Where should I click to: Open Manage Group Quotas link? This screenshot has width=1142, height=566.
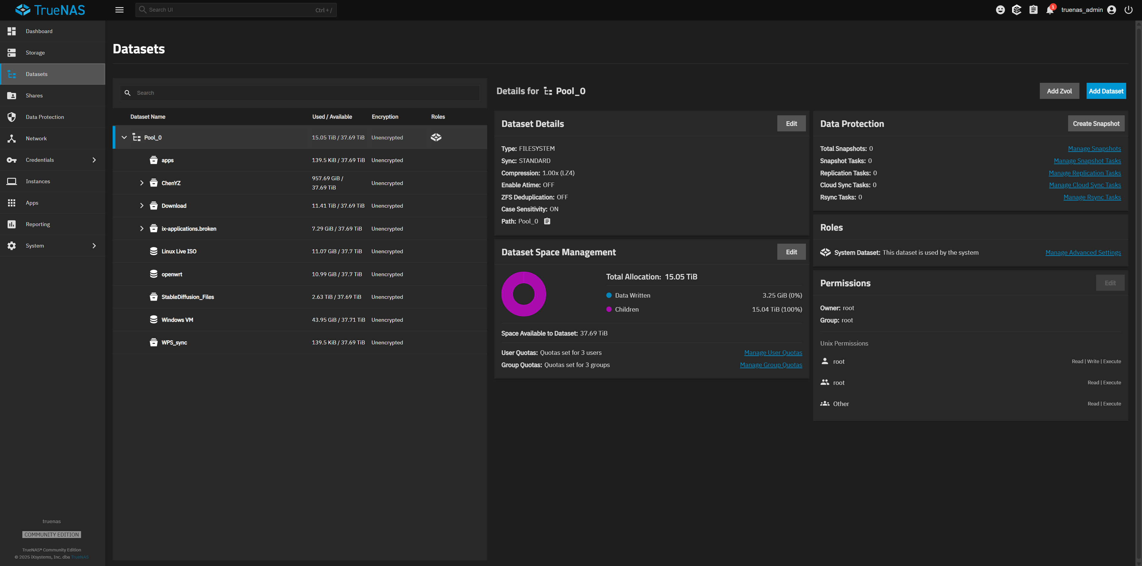point(771,365)
